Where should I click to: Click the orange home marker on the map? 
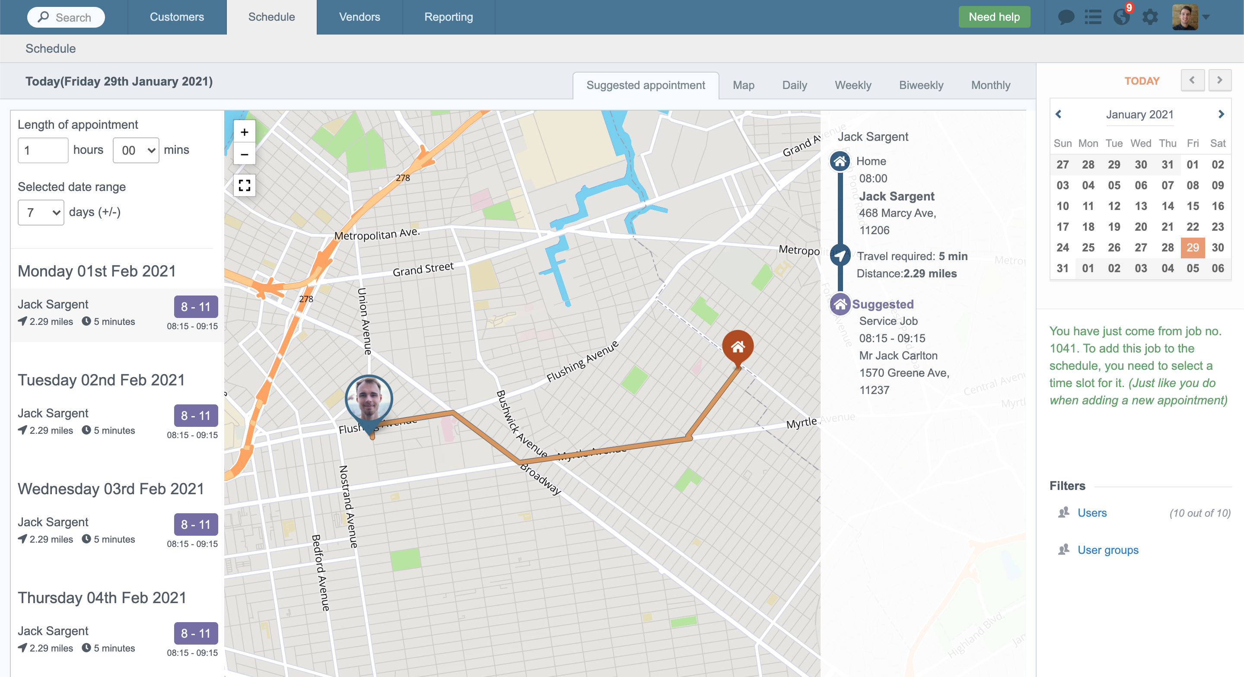pos(738,346)
